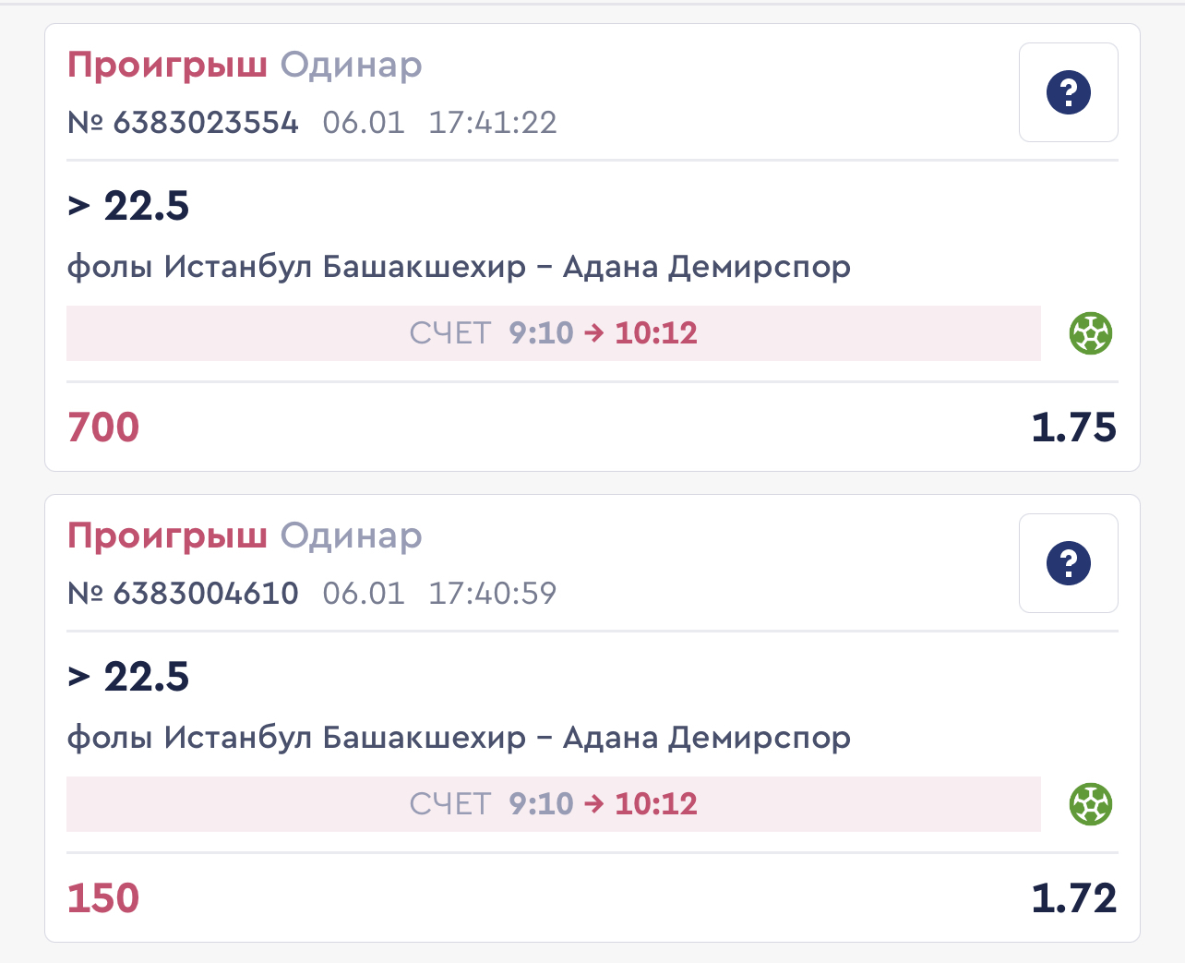Click the score bar in 1.72 bet
The height and width of the screenshot is (963, 1185).
click(x=554, y=804)
